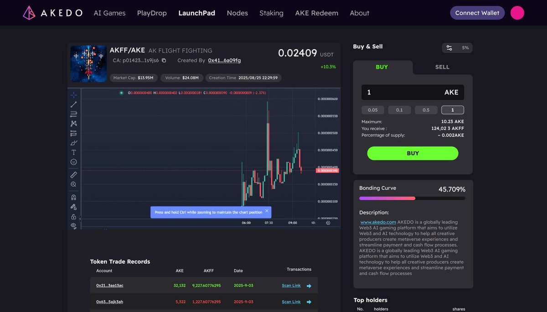This screenshot has width=547, height=312.
Task: Click the 5% slippage value
Action: [x=465, y=48]
